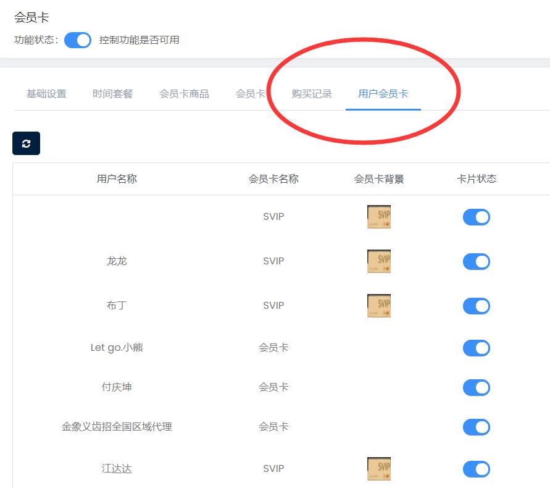Viewport: 550px width, 488px height.
Task: Toggle card status for 付庆坤
Action: 477,387
